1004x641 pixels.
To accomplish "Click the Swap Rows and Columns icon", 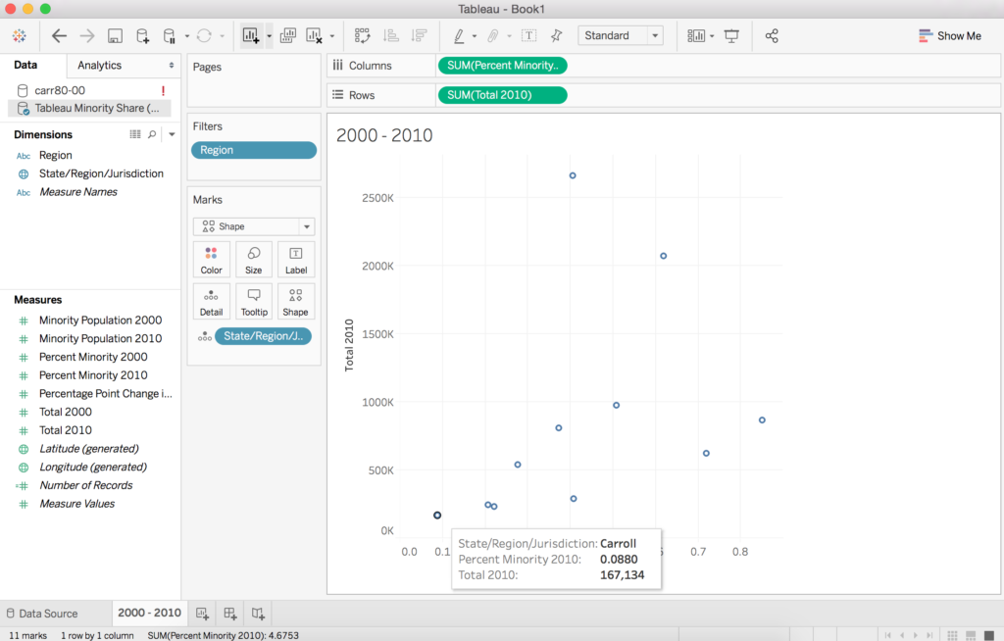I will [363, 36].
